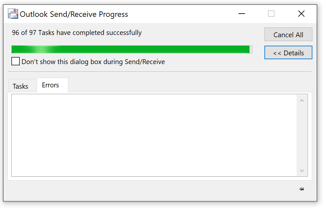Minimize the Send/Receive Progress window
Viewport: 326px width, 211px height.
point(242,14)
